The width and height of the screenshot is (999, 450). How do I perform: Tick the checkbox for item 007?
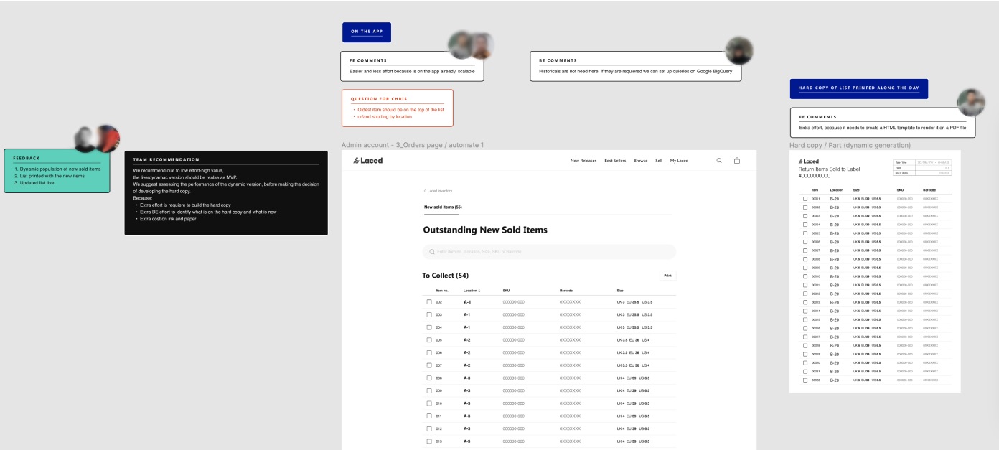click(x=429, y=365)
